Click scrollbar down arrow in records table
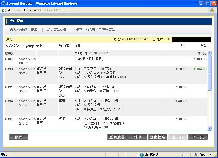The width and height of the screenshot is (218, 158). 210,128
